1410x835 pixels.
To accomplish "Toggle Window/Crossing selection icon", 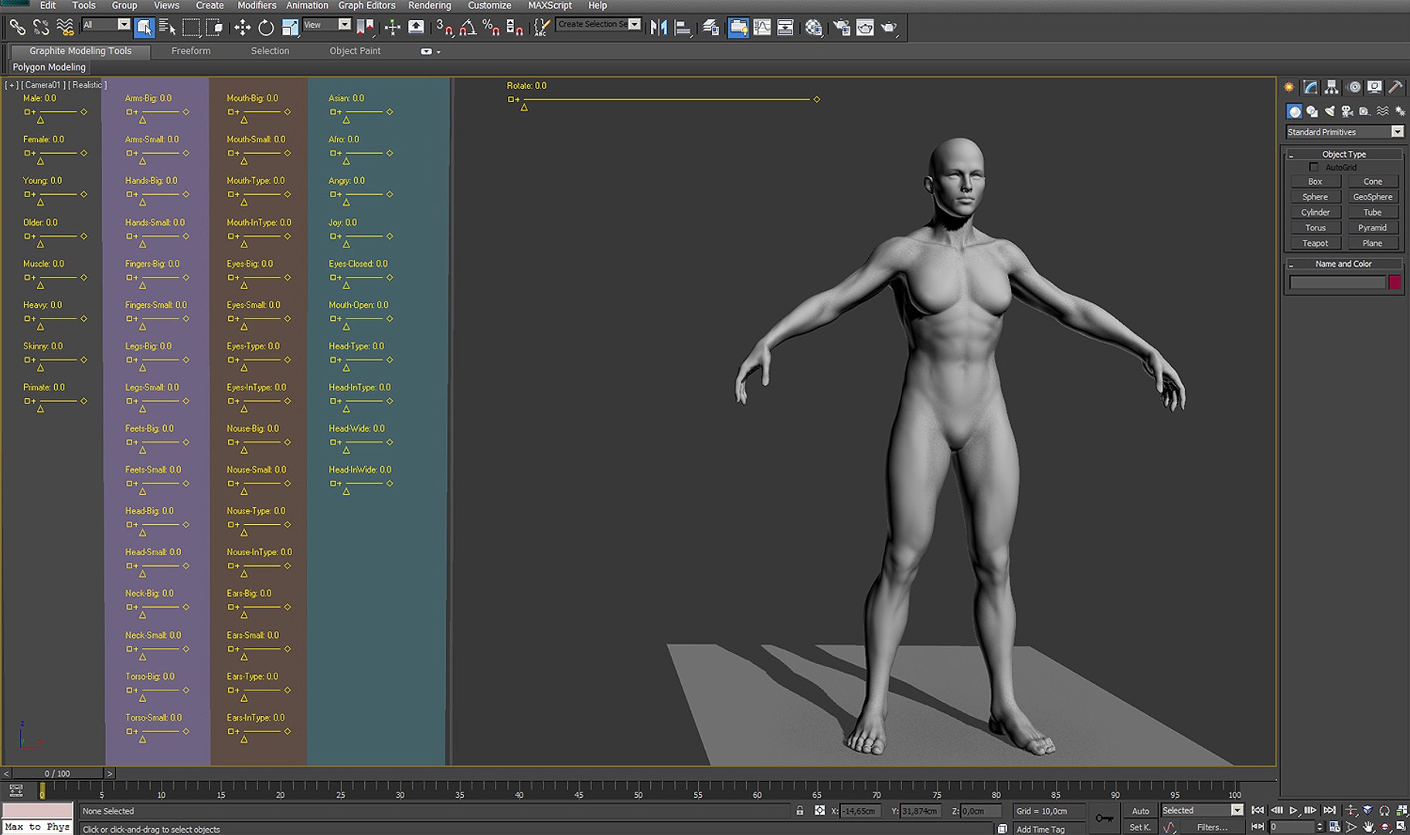I will coord(215,28).
